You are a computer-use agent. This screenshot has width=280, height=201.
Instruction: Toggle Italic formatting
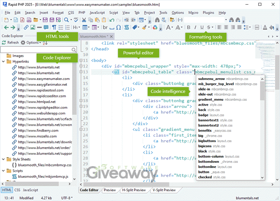pos(195,27)
